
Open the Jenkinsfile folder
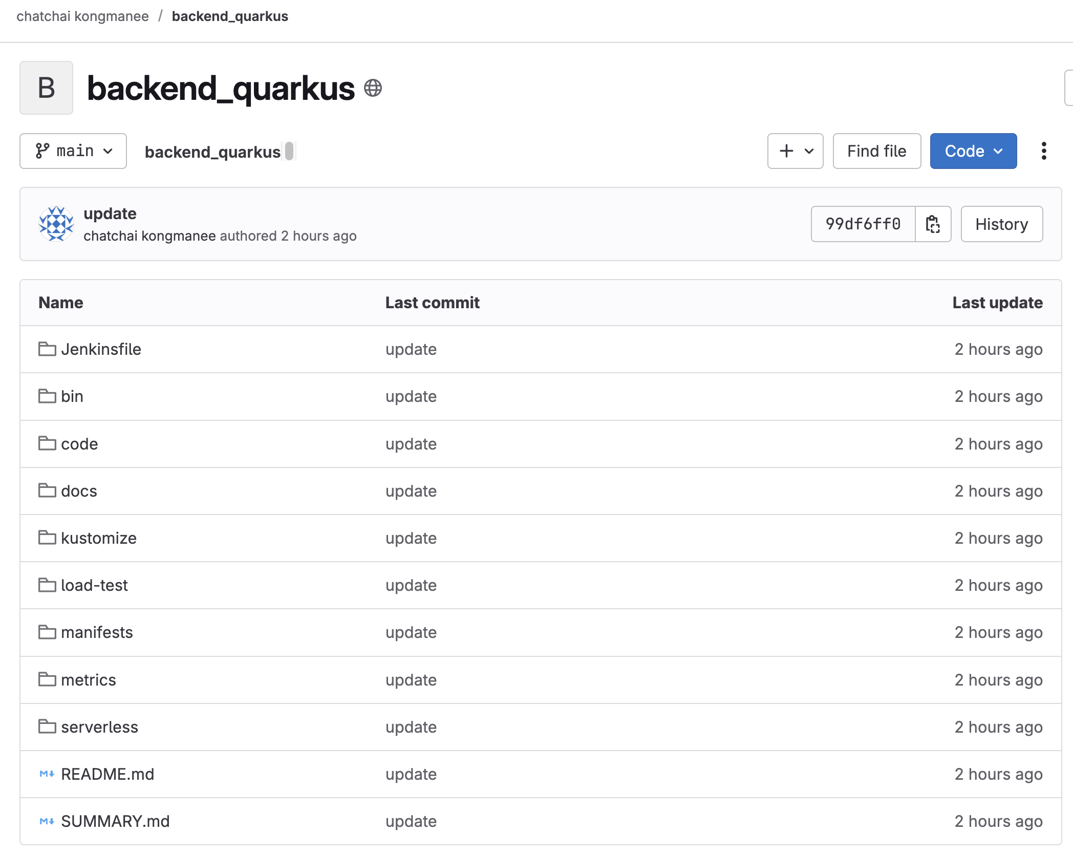pyautogui.click(x=101, y=349)
